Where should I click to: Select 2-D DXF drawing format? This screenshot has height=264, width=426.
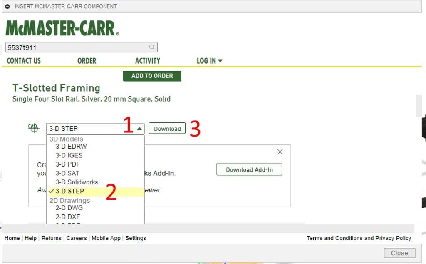coord(68,217)
